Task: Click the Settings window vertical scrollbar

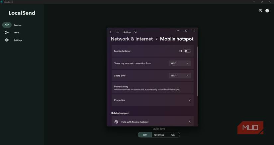Action: click(197, 71)
